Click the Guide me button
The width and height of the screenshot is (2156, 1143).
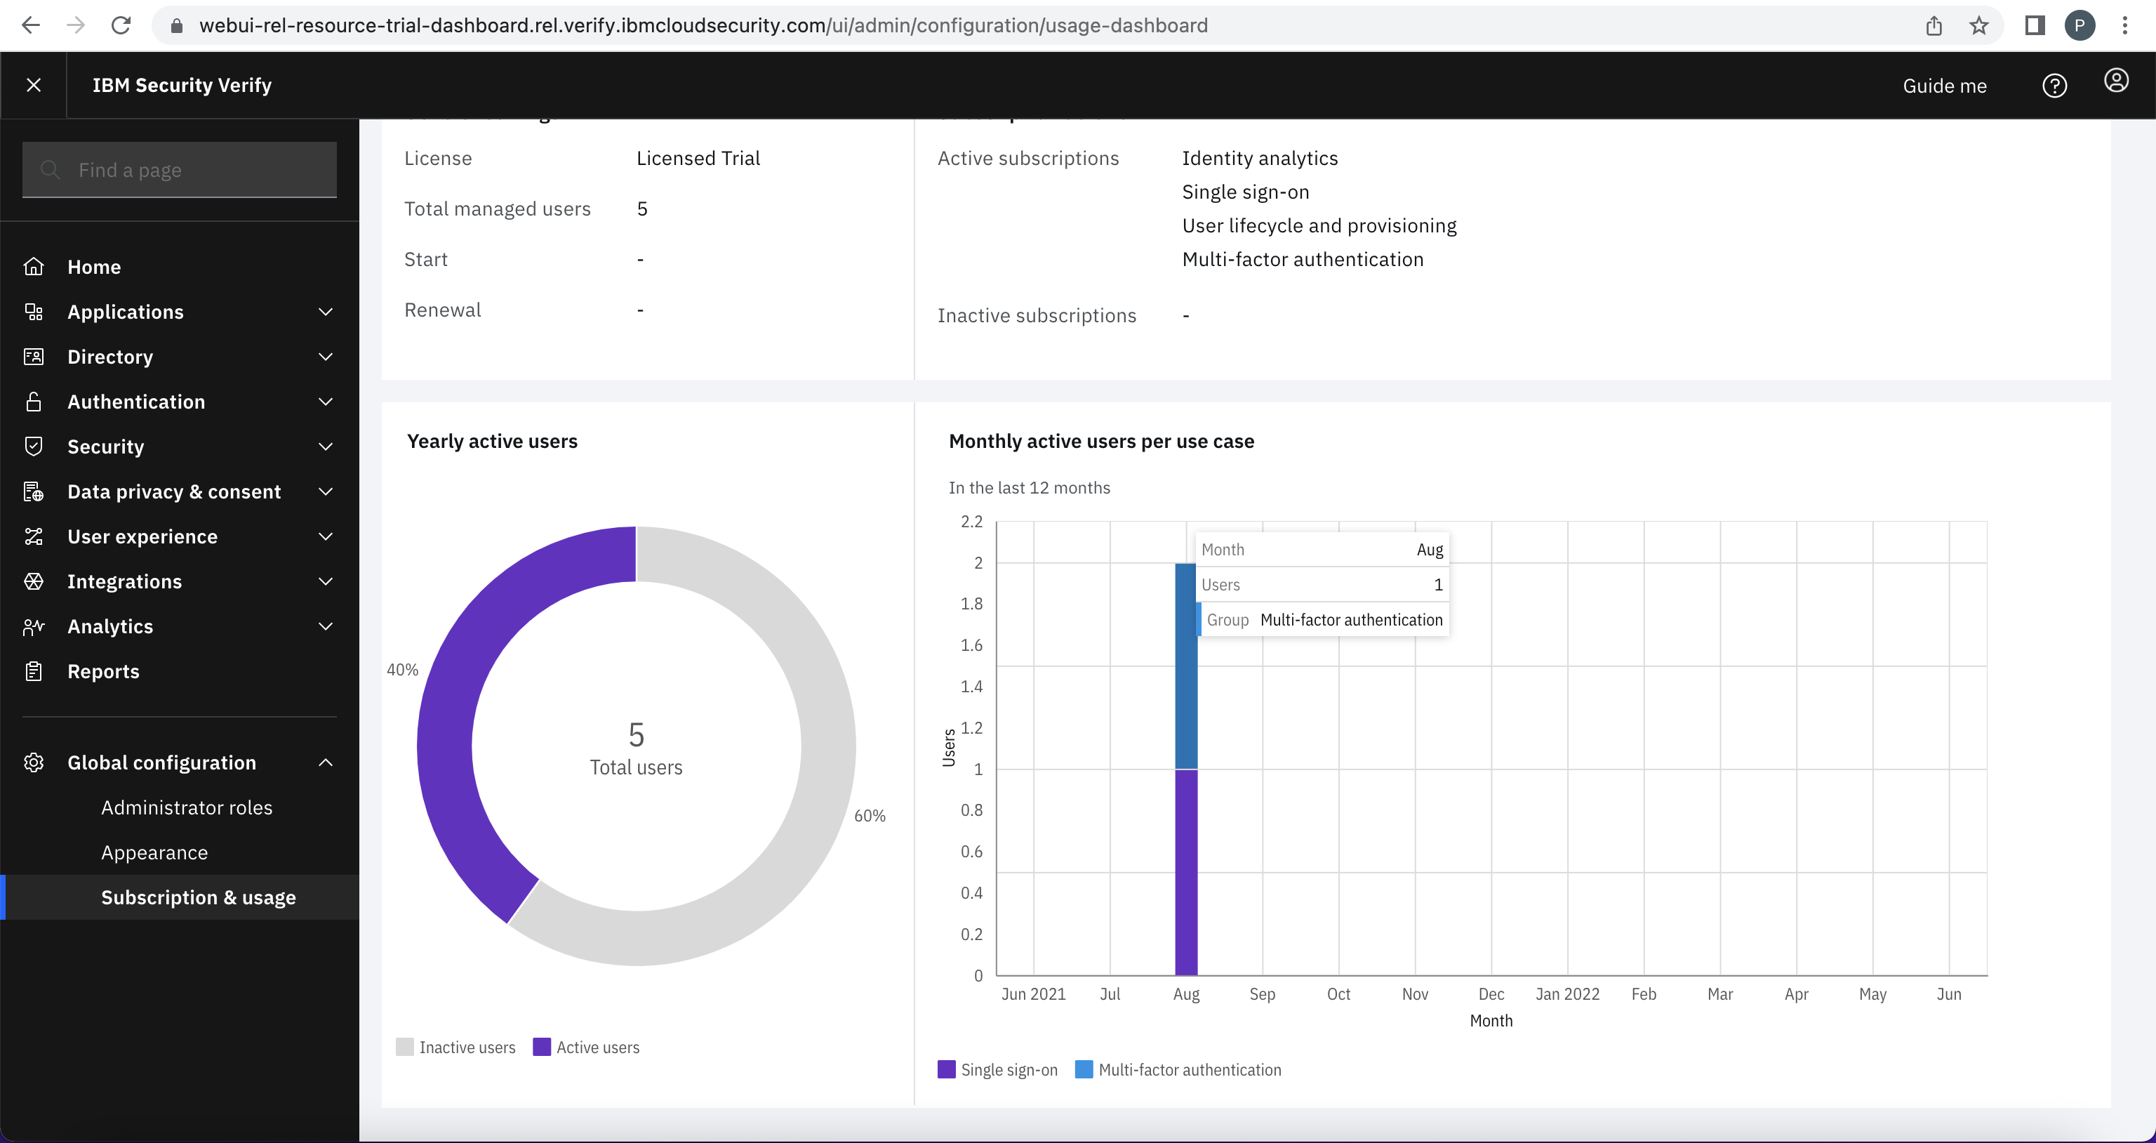tap(1944, 86)
